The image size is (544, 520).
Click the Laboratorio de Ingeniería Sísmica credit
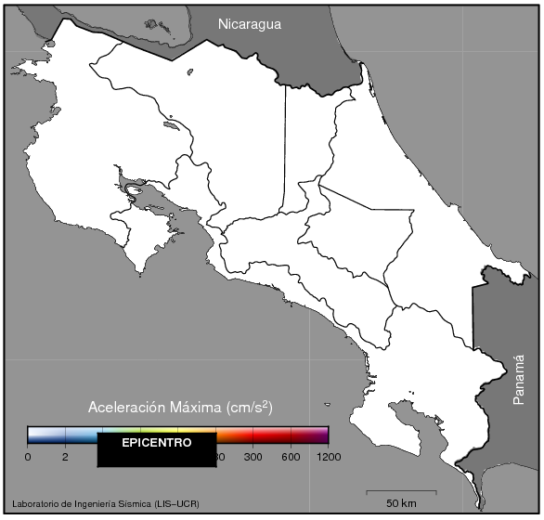(x=106, y=503)
